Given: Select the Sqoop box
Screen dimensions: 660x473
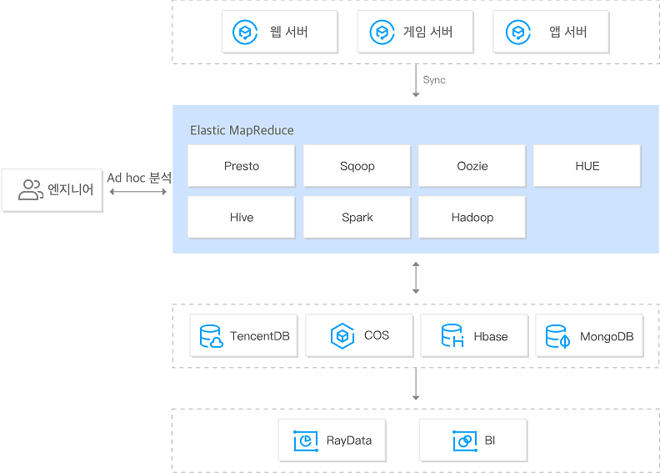Looking at the screenshot, I should point(357,166).
